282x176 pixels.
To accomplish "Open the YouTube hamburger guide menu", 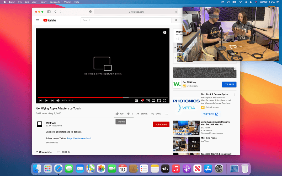I will coord(38,20).
